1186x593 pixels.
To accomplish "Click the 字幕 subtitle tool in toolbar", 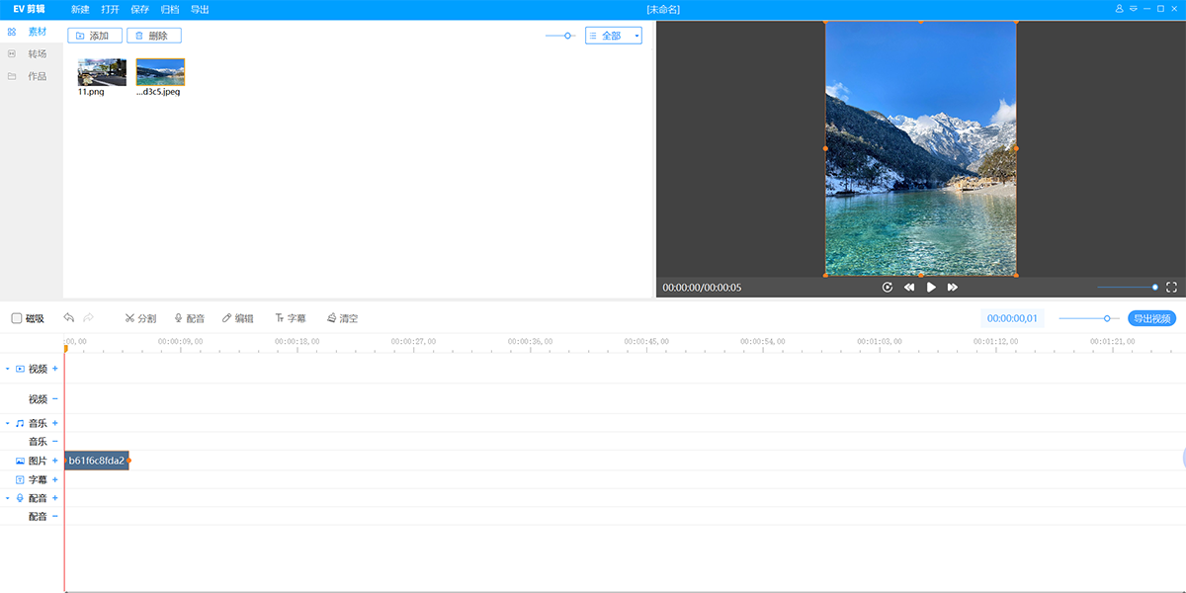I will pos(291,318).
